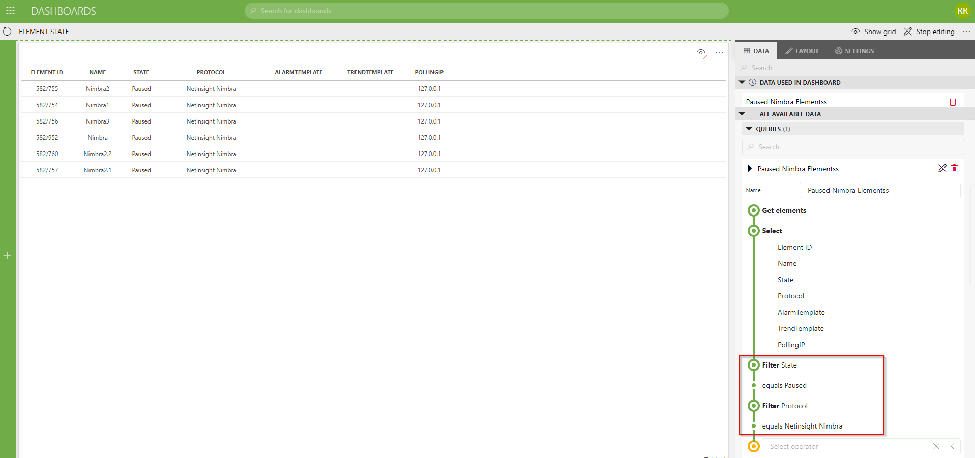Sort by STATE column header
Image resolution: width=975 pixels, height=458 pixels.
[x=141, y=72]
